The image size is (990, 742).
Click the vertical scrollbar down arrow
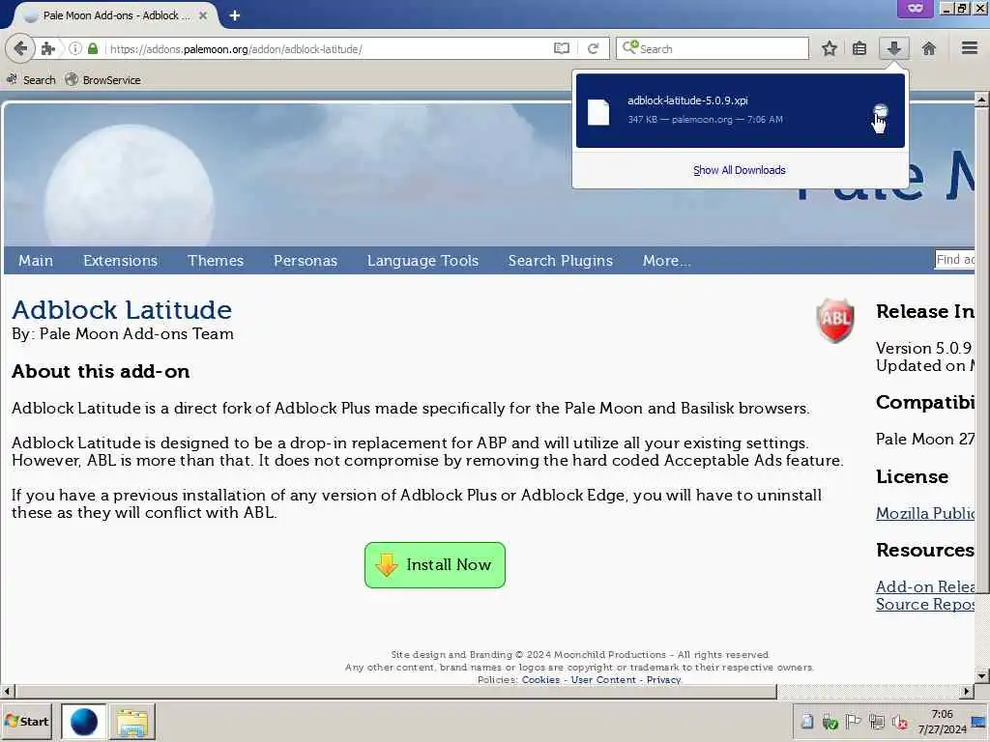981,675
